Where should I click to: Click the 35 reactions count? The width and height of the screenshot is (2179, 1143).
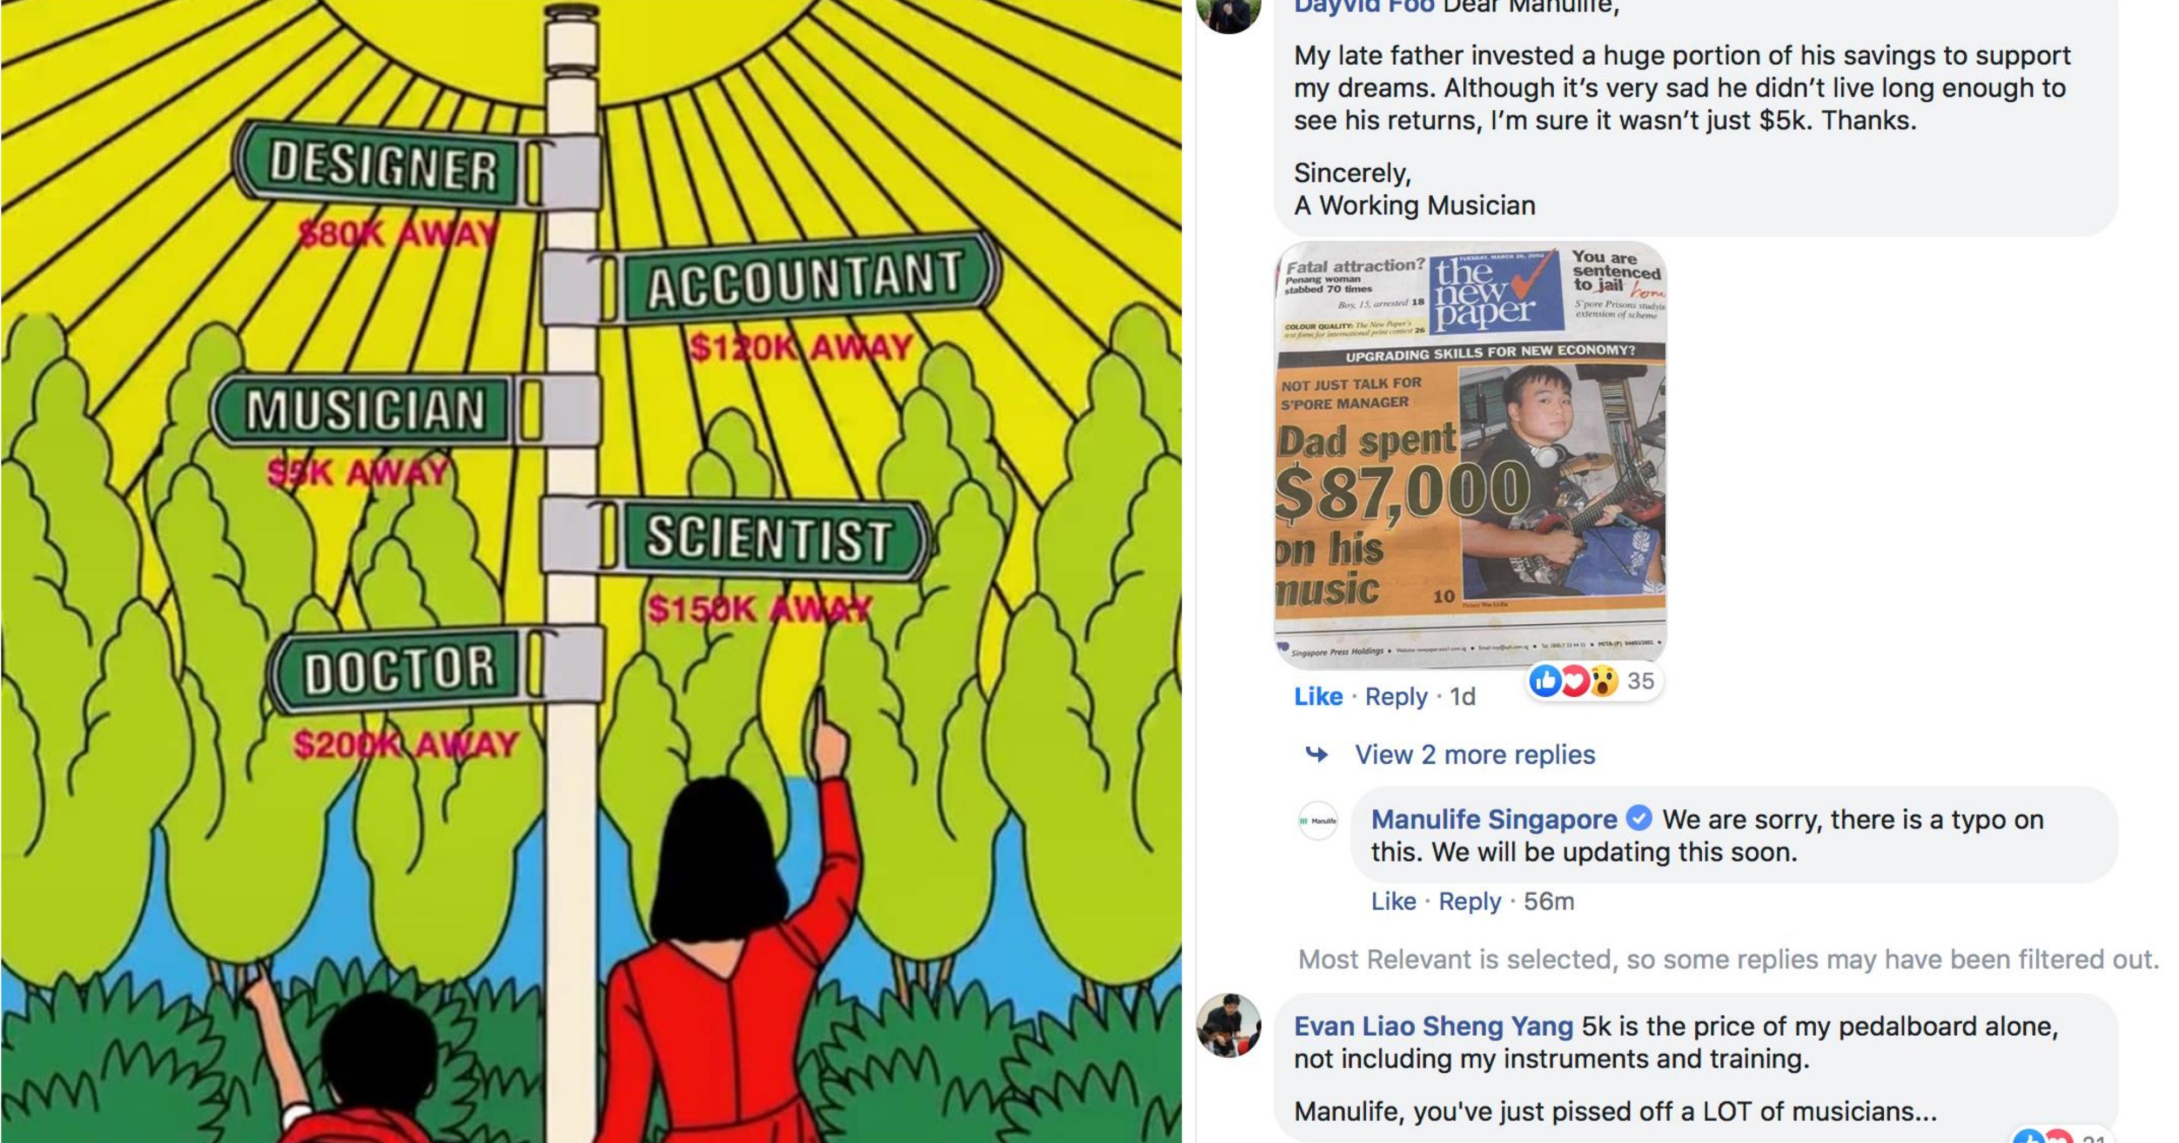pos(1640,680)
